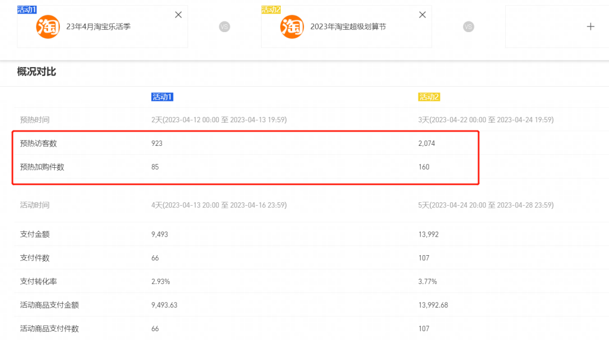Click the VS badge after the 活动2 card
609x347 pixels.
469,26
